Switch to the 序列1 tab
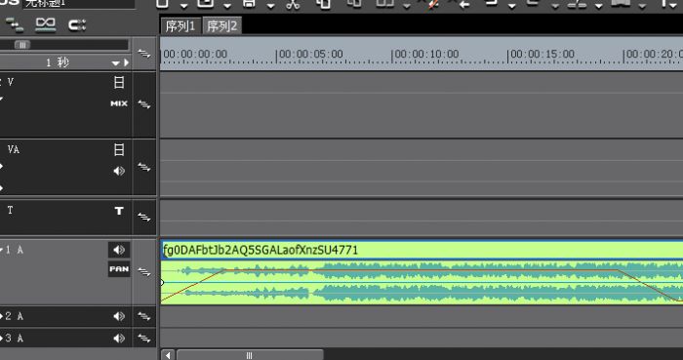The image size is (683, 360). [181, 26]
